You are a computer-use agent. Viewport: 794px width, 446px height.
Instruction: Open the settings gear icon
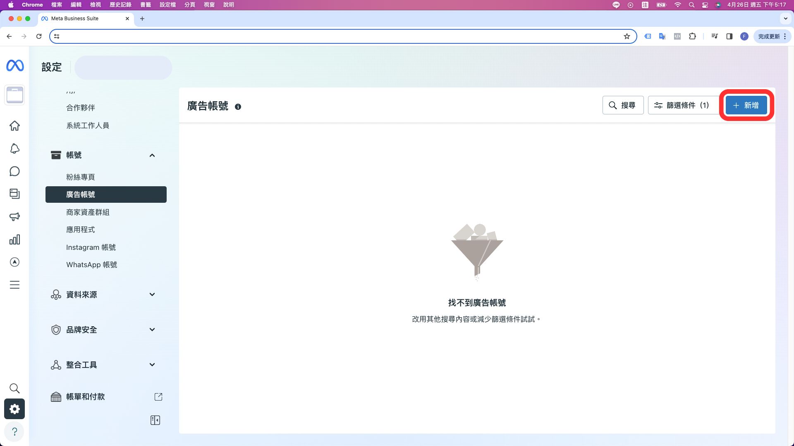14,409
